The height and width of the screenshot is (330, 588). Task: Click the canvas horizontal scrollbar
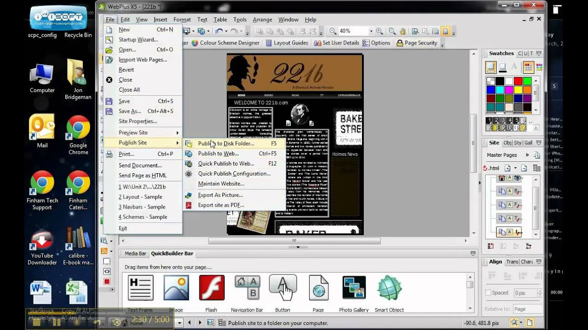pos(294,241)
